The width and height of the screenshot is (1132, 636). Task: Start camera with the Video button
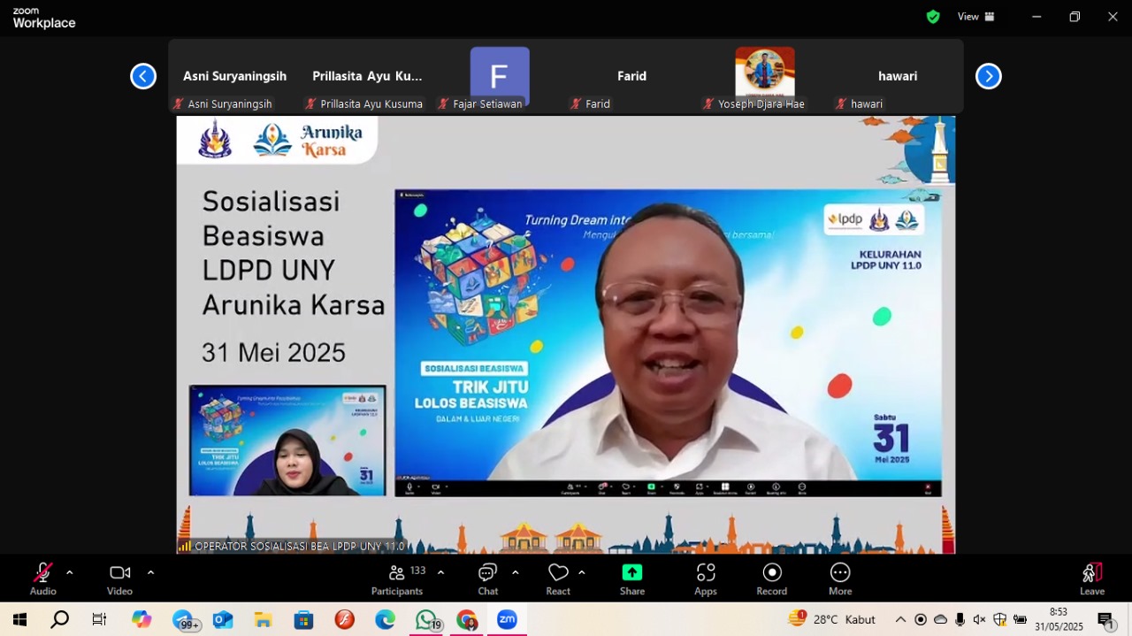(x=119, y=579)
